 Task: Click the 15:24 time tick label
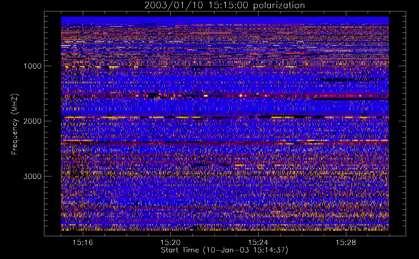click(x=258, y=243)
